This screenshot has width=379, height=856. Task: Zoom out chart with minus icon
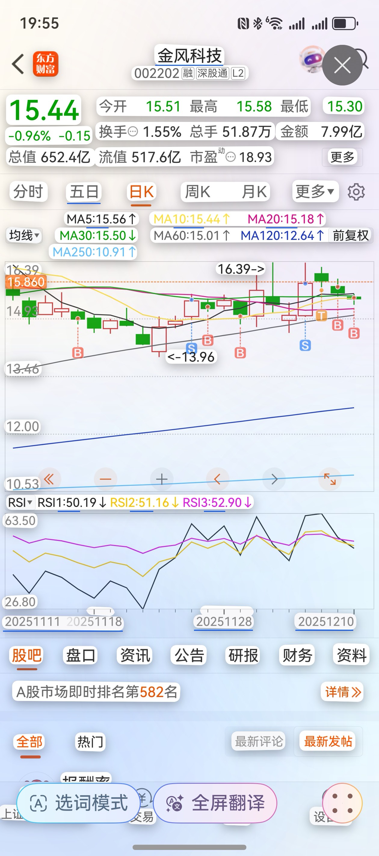tap(106, 479)
